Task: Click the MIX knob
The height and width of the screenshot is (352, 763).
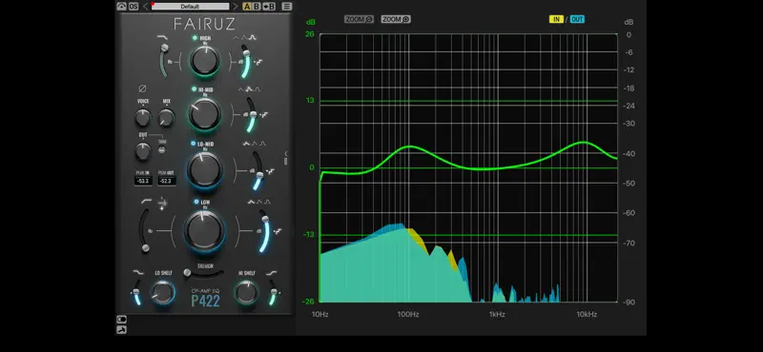Action: [166, 118]
